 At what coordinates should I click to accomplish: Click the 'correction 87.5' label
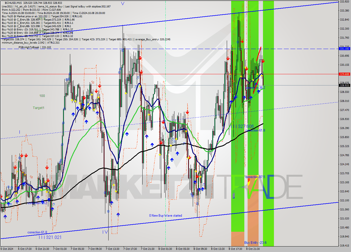tap(255, 177)
